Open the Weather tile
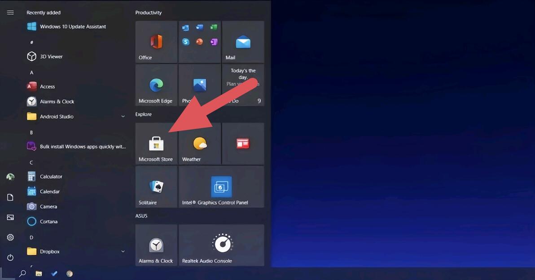 [200, 144]
